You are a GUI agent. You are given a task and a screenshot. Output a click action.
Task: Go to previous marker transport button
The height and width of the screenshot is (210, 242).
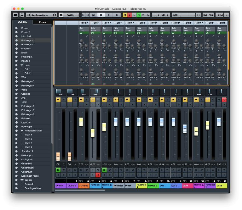83,15
